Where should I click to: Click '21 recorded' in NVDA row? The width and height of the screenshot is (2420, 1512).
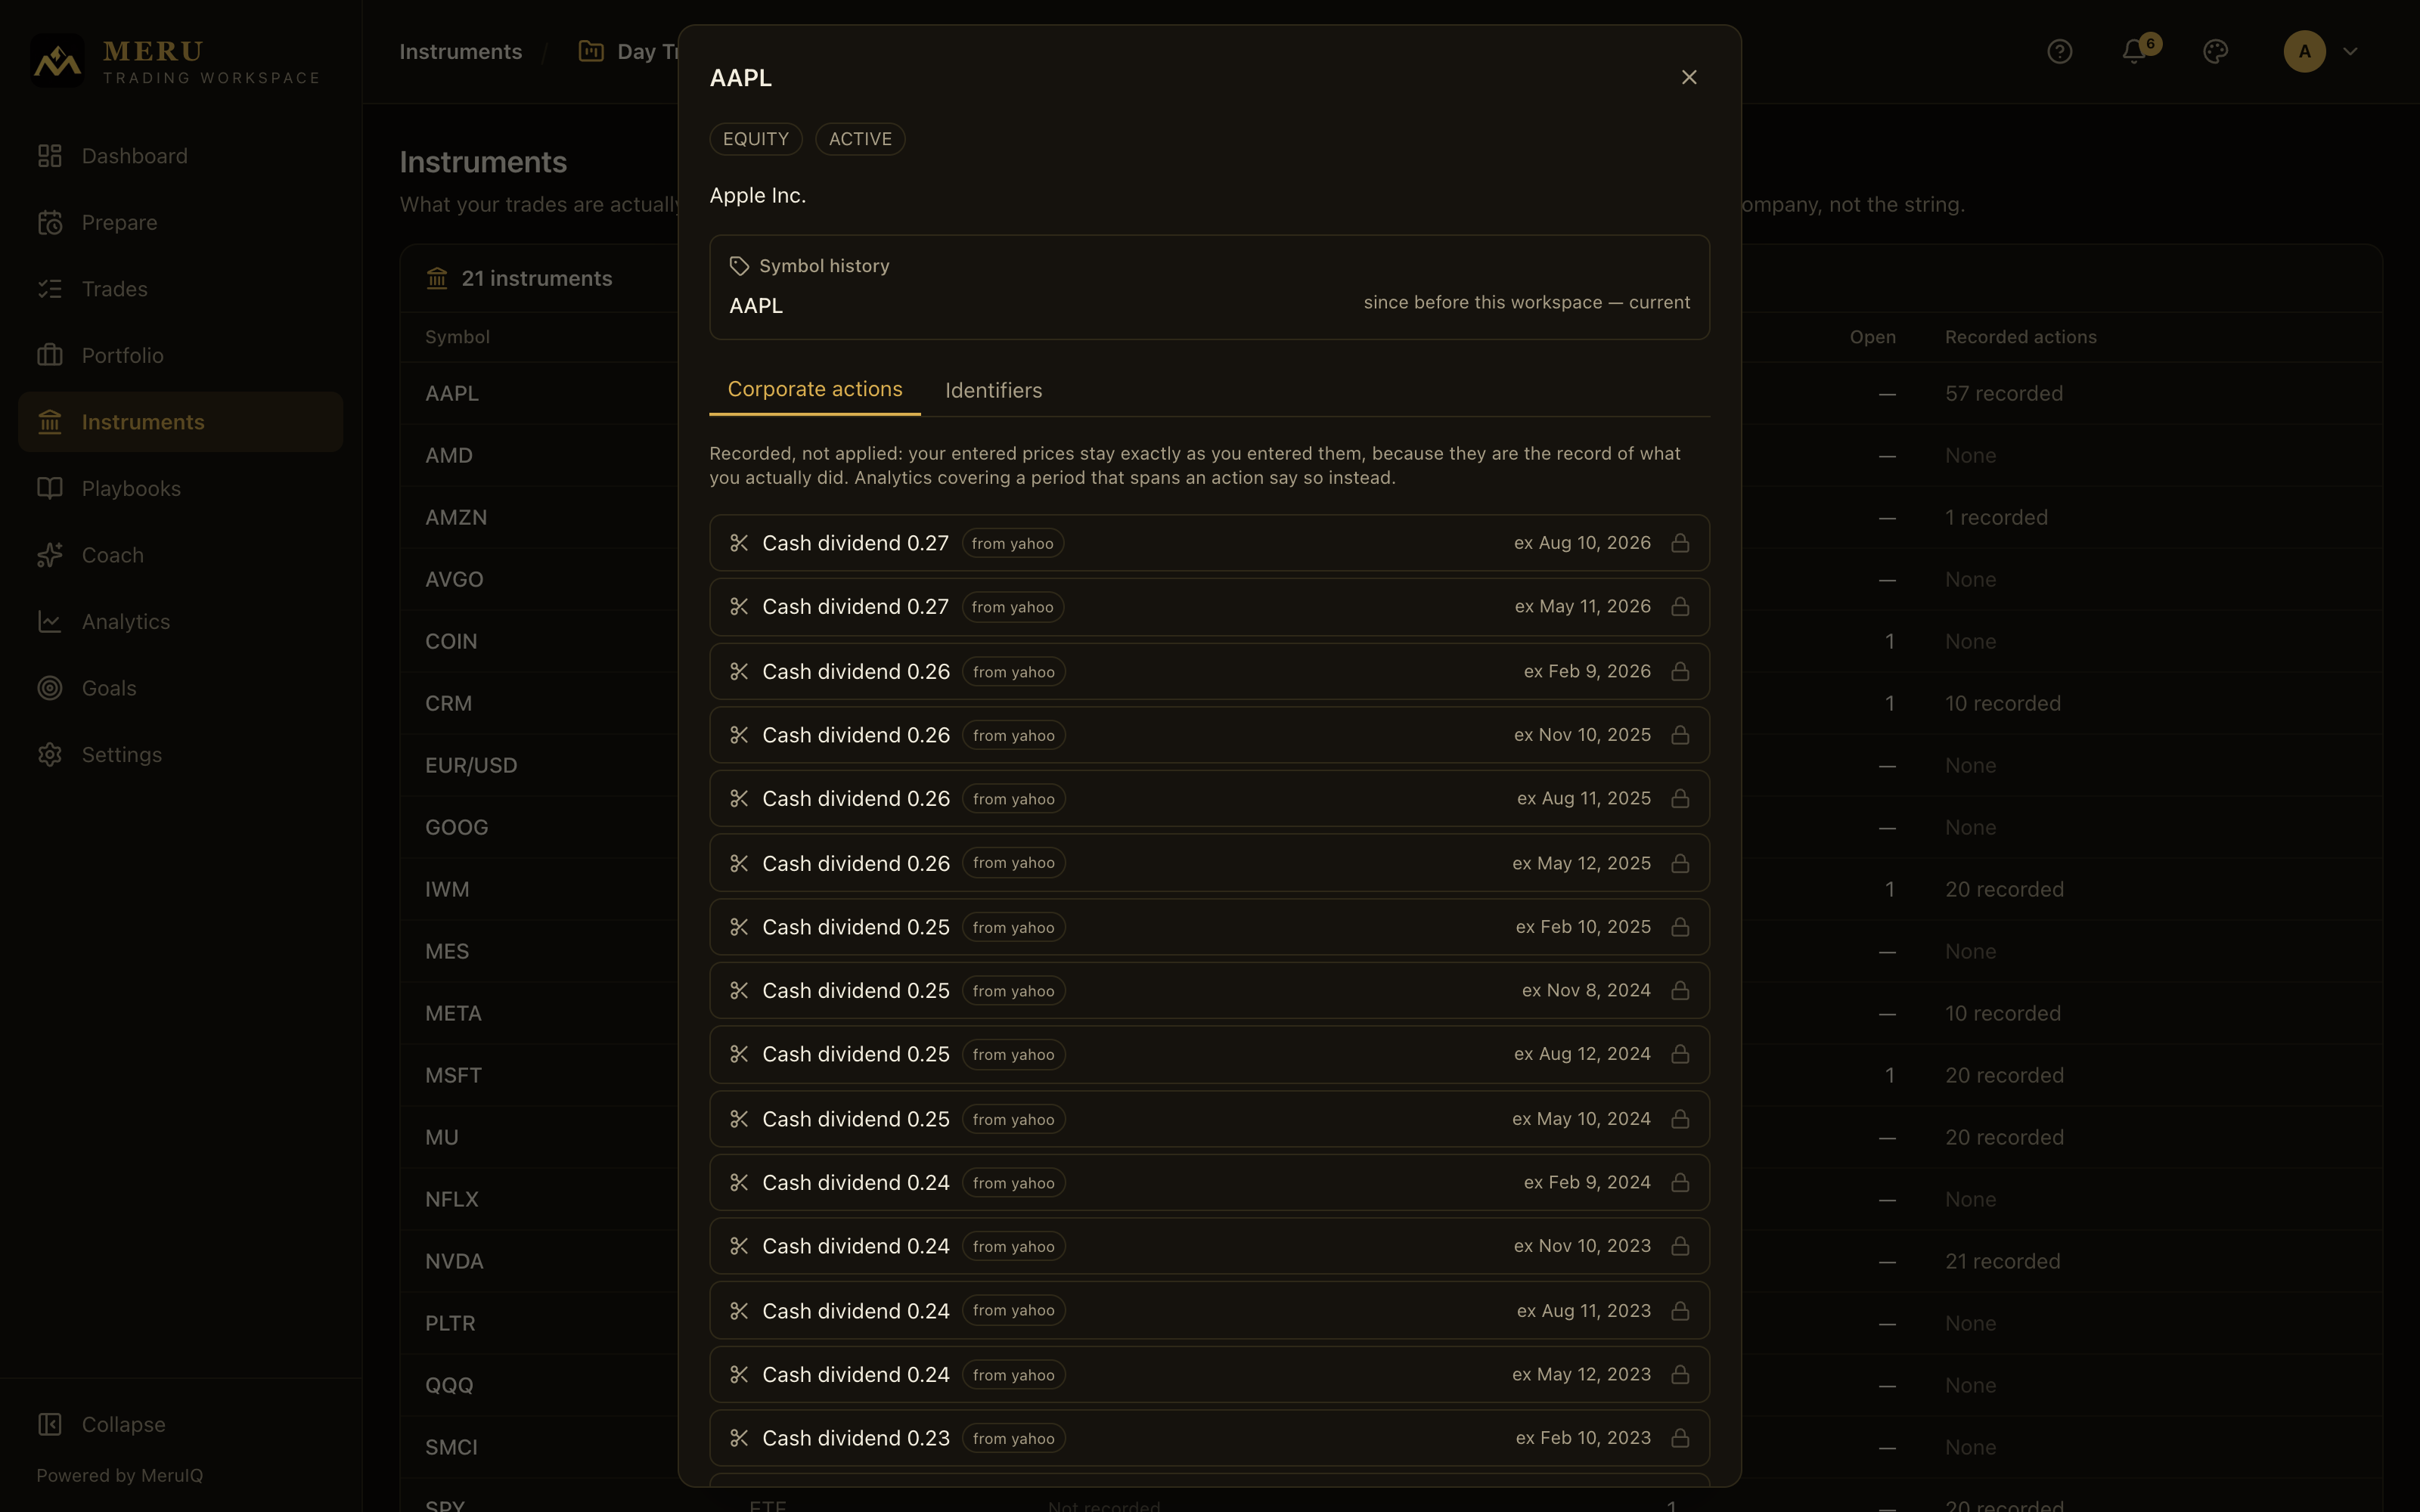click(x=2002, y=1261)
